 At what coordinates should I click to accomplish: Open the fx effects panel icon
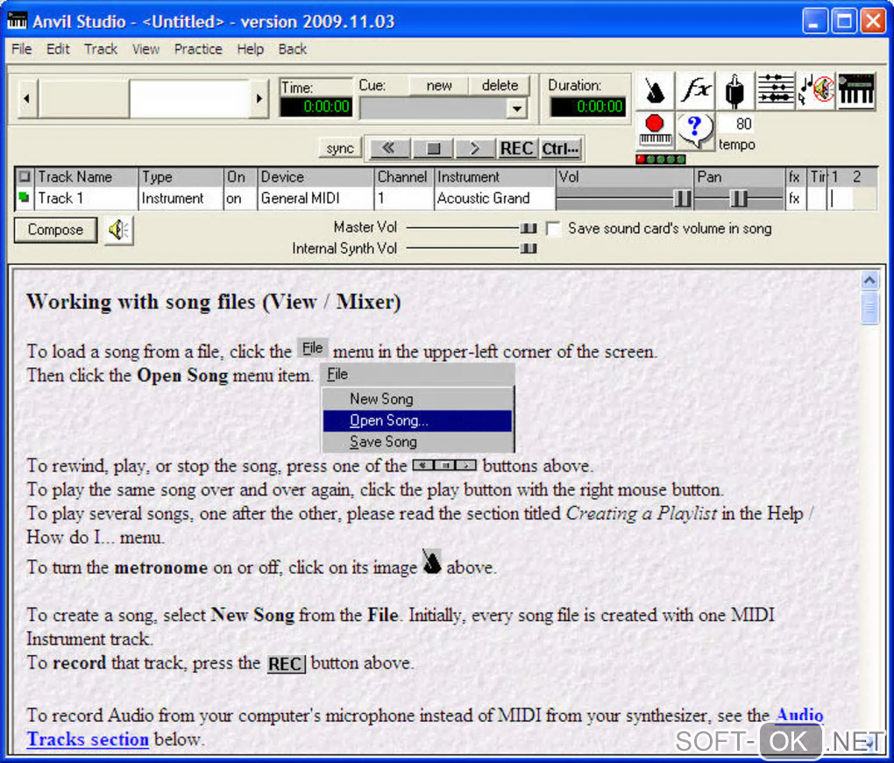click(x=695, y=91)
